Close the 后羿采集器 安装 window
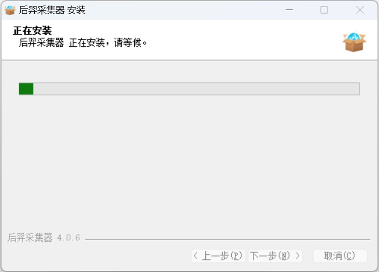Viewport: 379px width, 272px height. point(360,10)
